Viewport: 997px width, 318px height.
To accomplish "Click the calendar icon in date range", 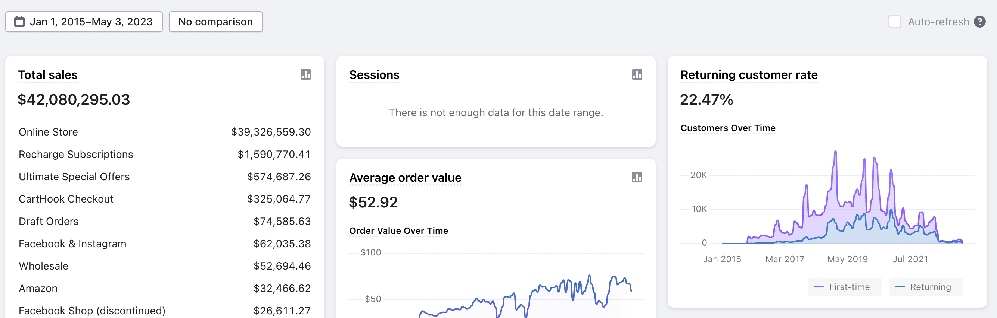I will point(19,22).
